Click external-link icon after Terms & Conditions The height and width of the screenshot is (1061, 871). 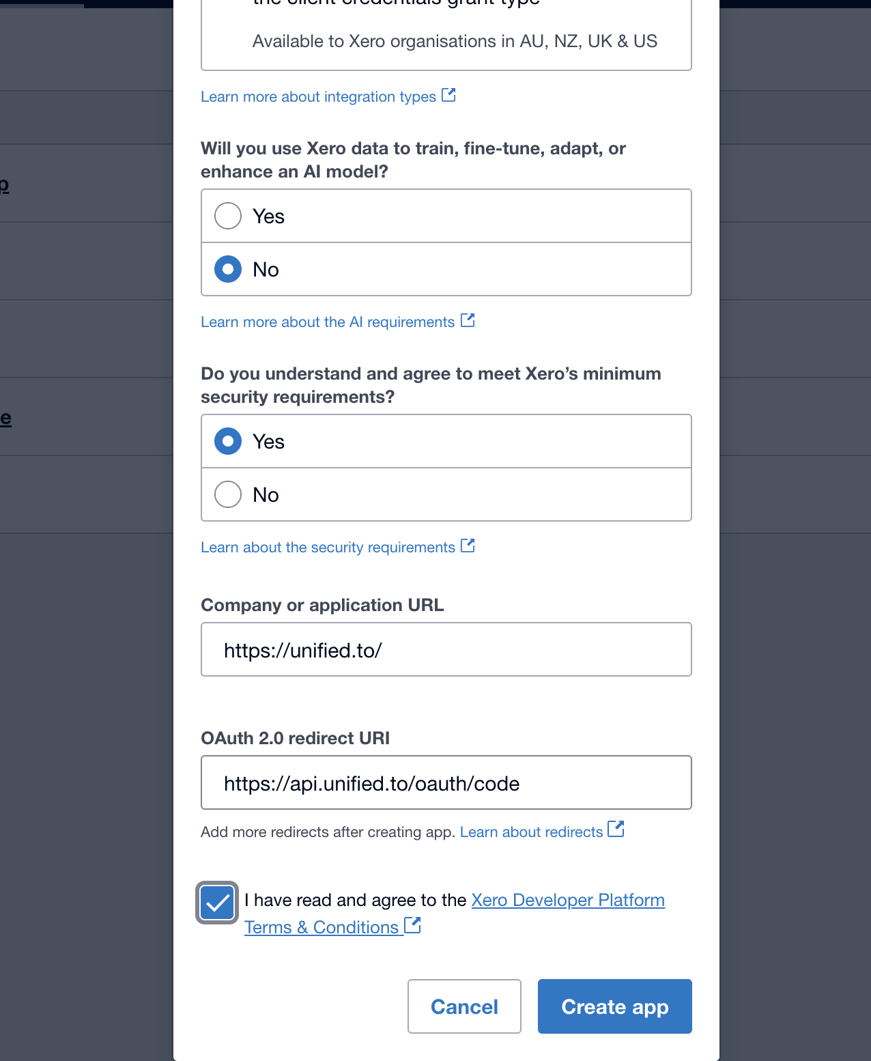(x=412, y=925)
